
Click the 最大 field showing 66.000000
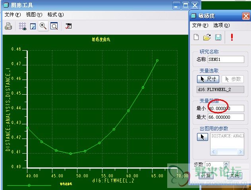click(x=226, y=117)
